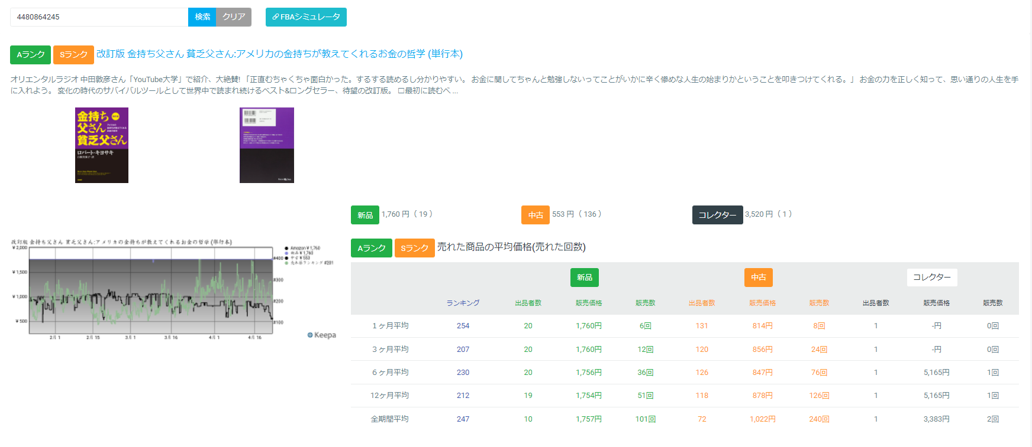
Task: Click the green 出品者数 column header
Action: [x=528, y=303]
